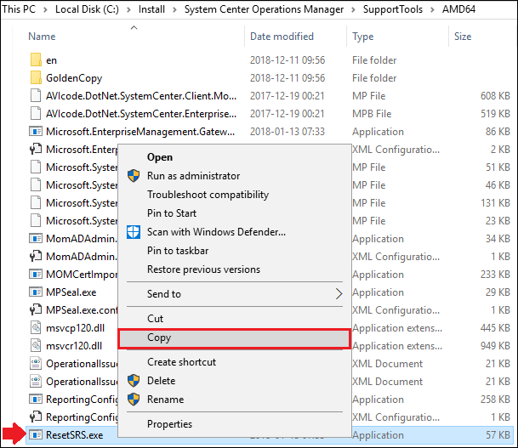The image size is (518, 448).
Task: Click the 949 KB size cell
Action: [495, 346]
